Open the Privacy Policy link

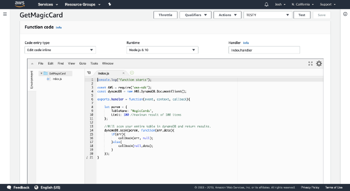point(310,187)
